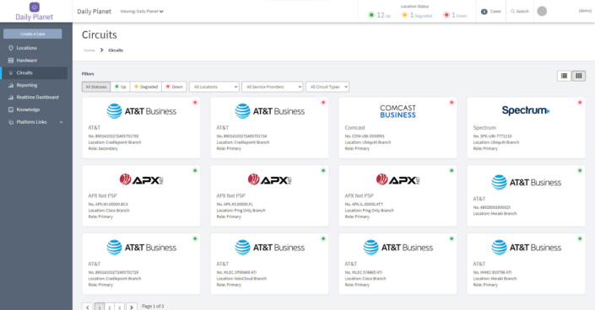Open Realtime Dashboard in sidebar
Screen dimensions: 595x310
pyautogui.click(x=35, y=98)
